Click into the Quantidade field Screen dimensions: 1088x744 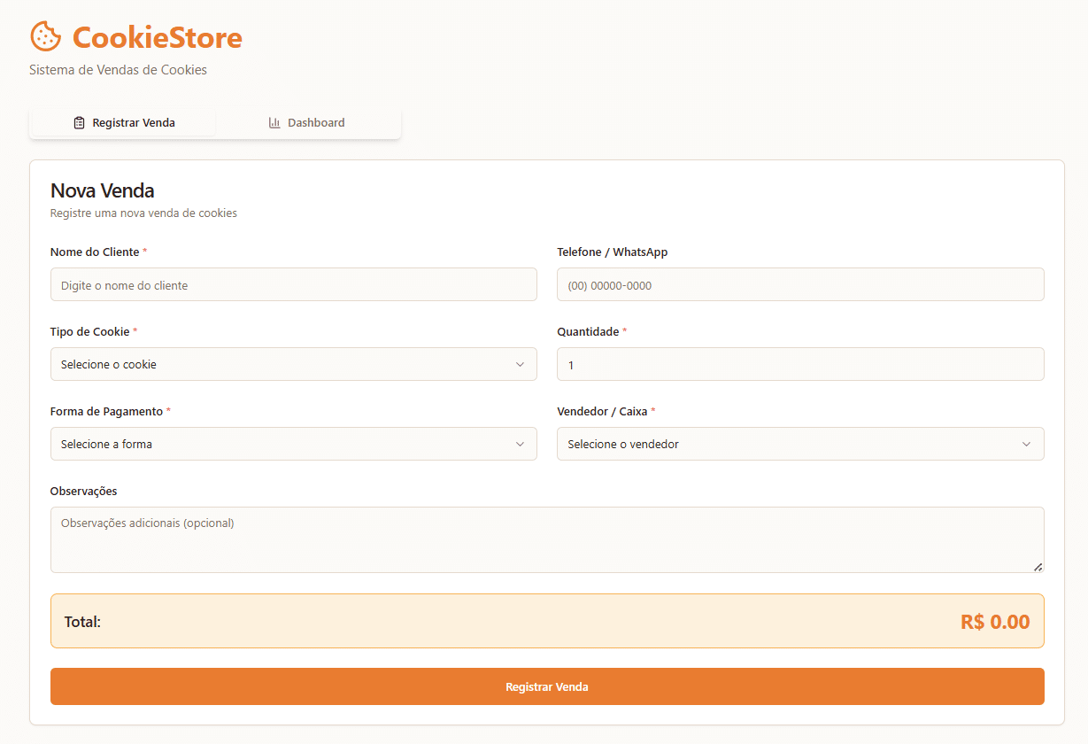pyautogui.click(x=800, y=364)
